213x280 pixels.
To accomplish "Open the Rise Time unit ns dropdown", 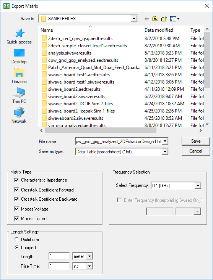I will [x=89, y=266].
